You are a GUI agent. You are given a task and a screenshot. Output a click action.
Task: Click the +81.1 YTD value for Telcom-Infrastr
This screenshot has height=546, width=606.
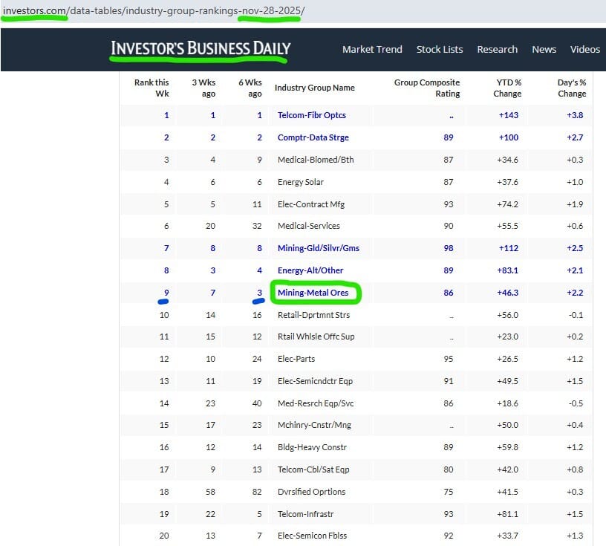pos(507,514)
